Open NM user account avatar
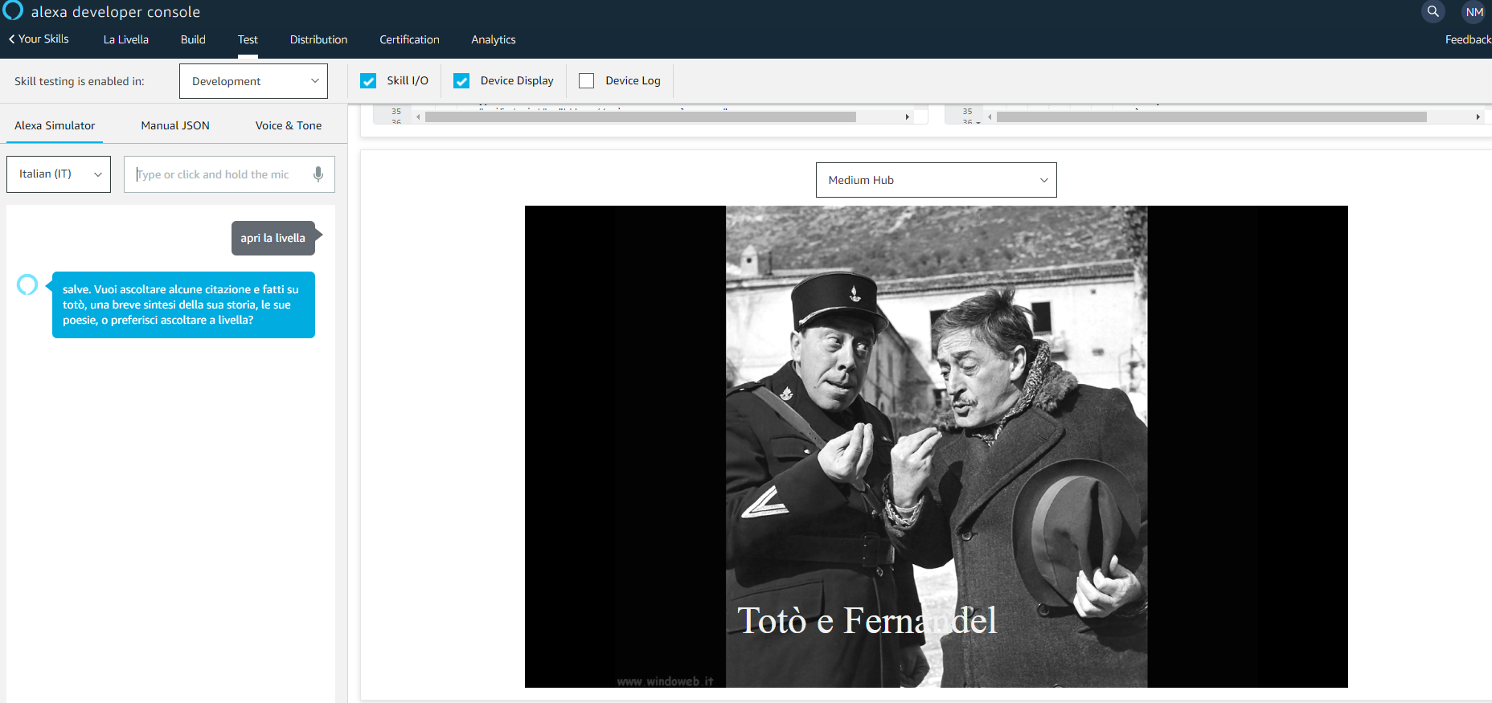This screenshot has width=1492, height=703. click(1474, 12)
